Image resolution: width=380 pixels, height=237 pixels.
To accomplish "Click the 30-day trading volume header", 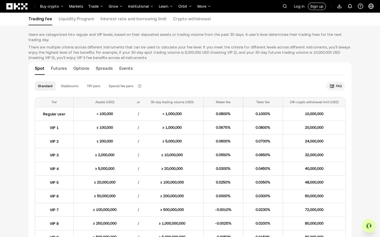I will 172,102.
